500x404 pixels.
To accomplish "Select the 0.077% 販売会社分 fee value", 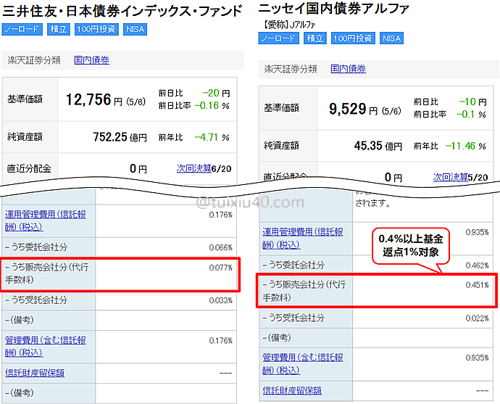I will [221, 268].
